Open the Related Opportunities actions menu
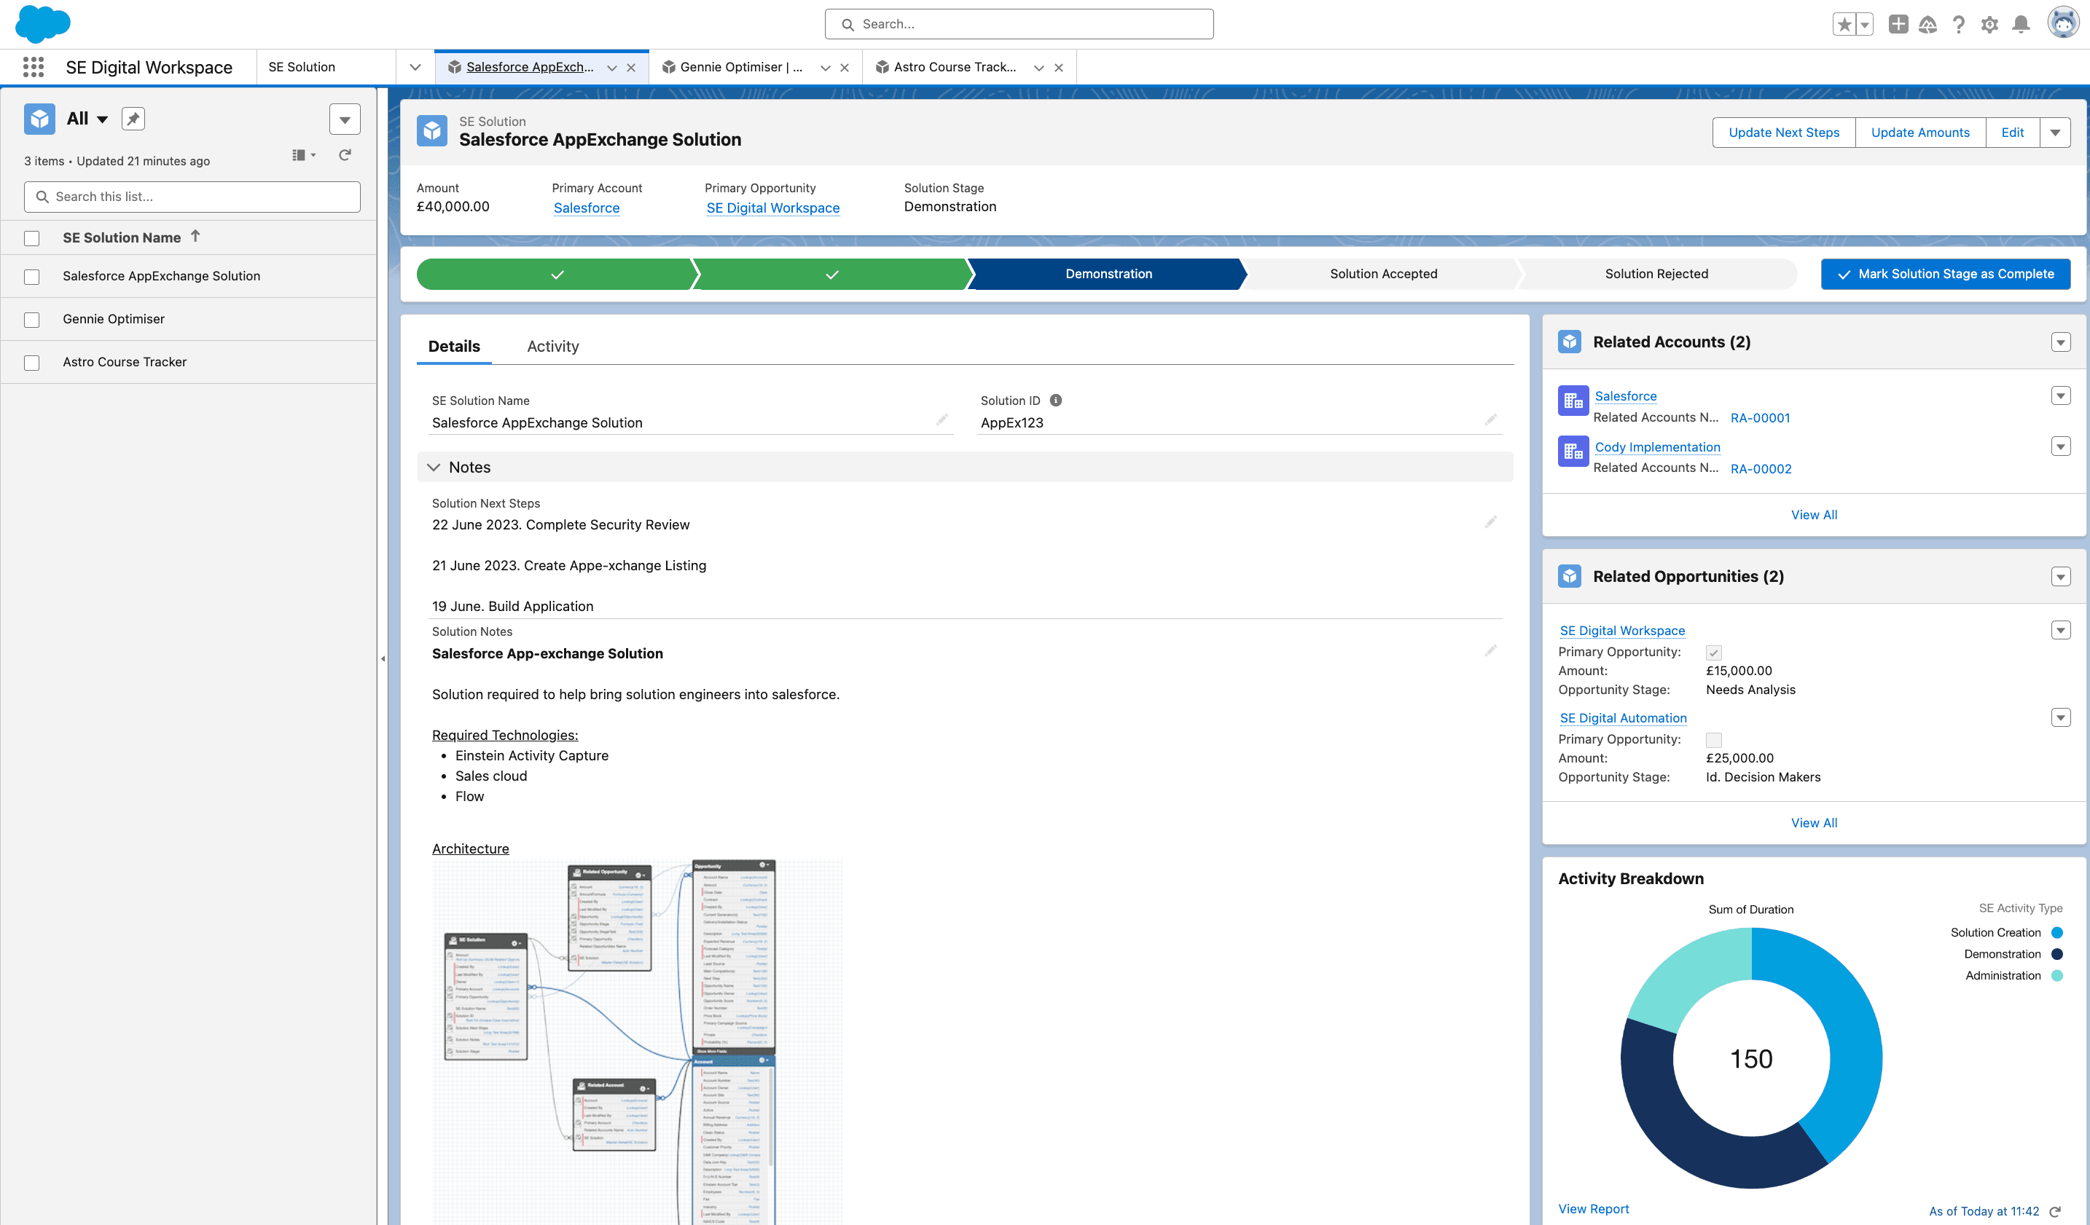Viewport: 2090px width, 1225px height. click(x=2060, y=577)
